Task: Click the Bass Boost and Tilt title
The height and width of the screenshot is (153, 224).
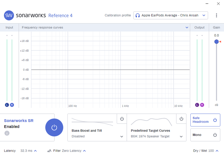Action: [87, 131]
